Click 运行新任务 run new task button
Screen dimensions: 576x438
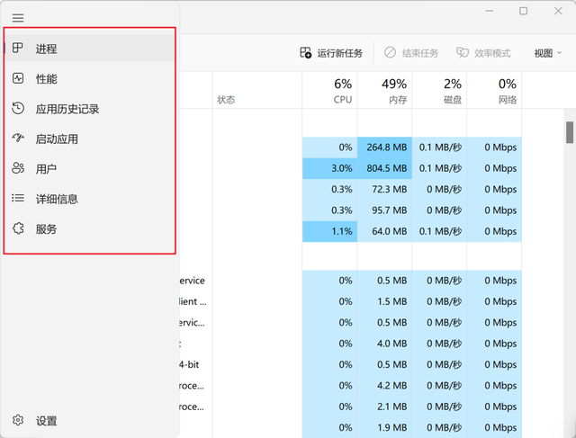tap(331, 53)
